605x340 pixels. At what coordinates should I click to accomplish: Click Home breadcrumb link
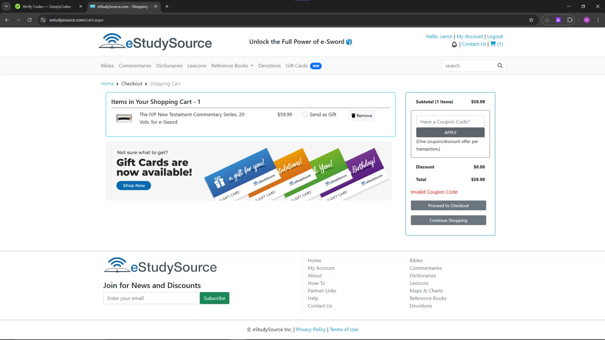107,84
